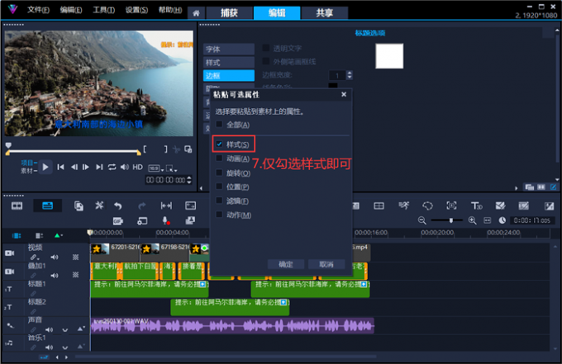Click the preview timecode field

(166, 180)
